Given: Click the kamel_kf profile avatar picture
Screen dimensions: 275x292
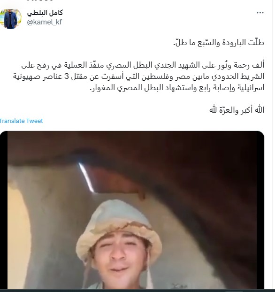Looking at the screenshot, I should point(11,19).
